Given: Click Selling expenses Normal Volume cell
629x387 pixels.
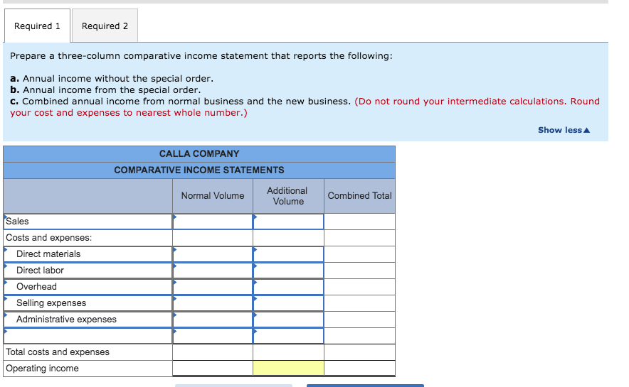Looking at the screenshot, I should (x=213, y=303).
